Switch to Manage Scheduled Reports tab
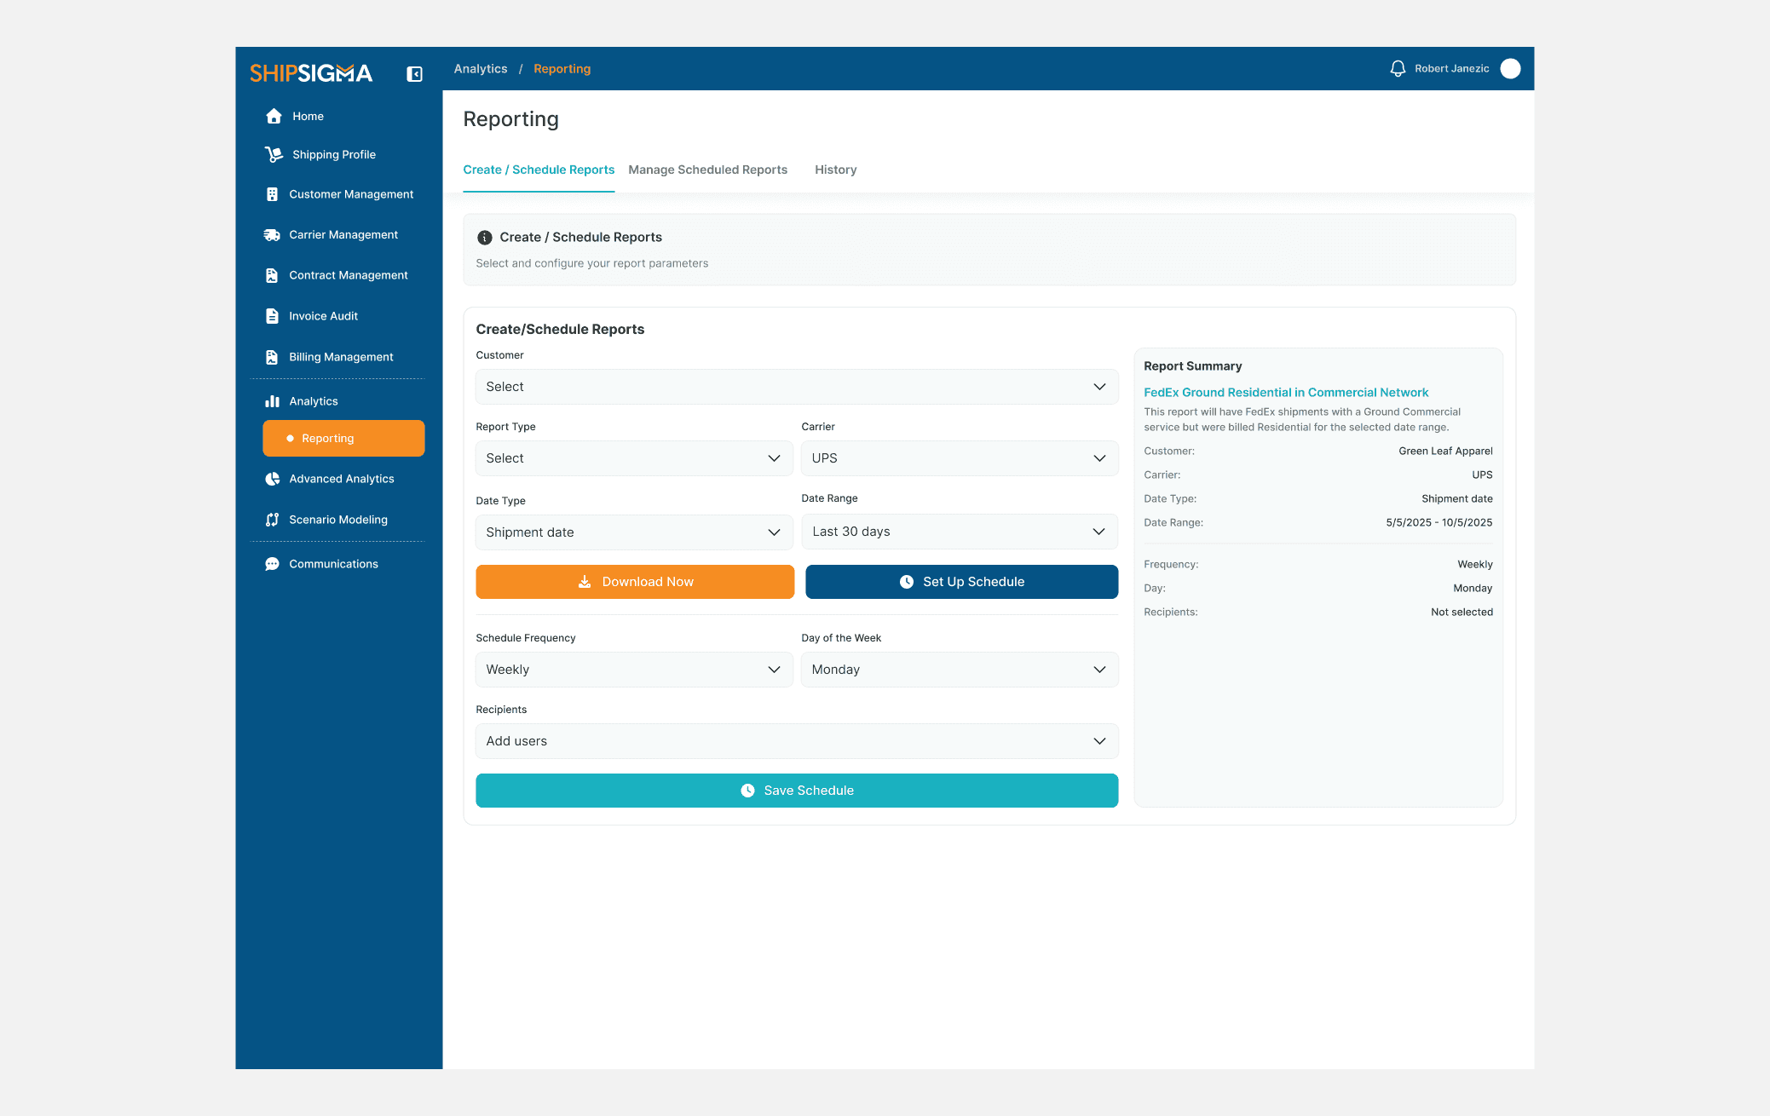 point(707,170)
